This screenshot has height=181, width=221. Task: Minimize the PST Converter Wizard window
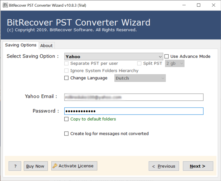point(184,5)
